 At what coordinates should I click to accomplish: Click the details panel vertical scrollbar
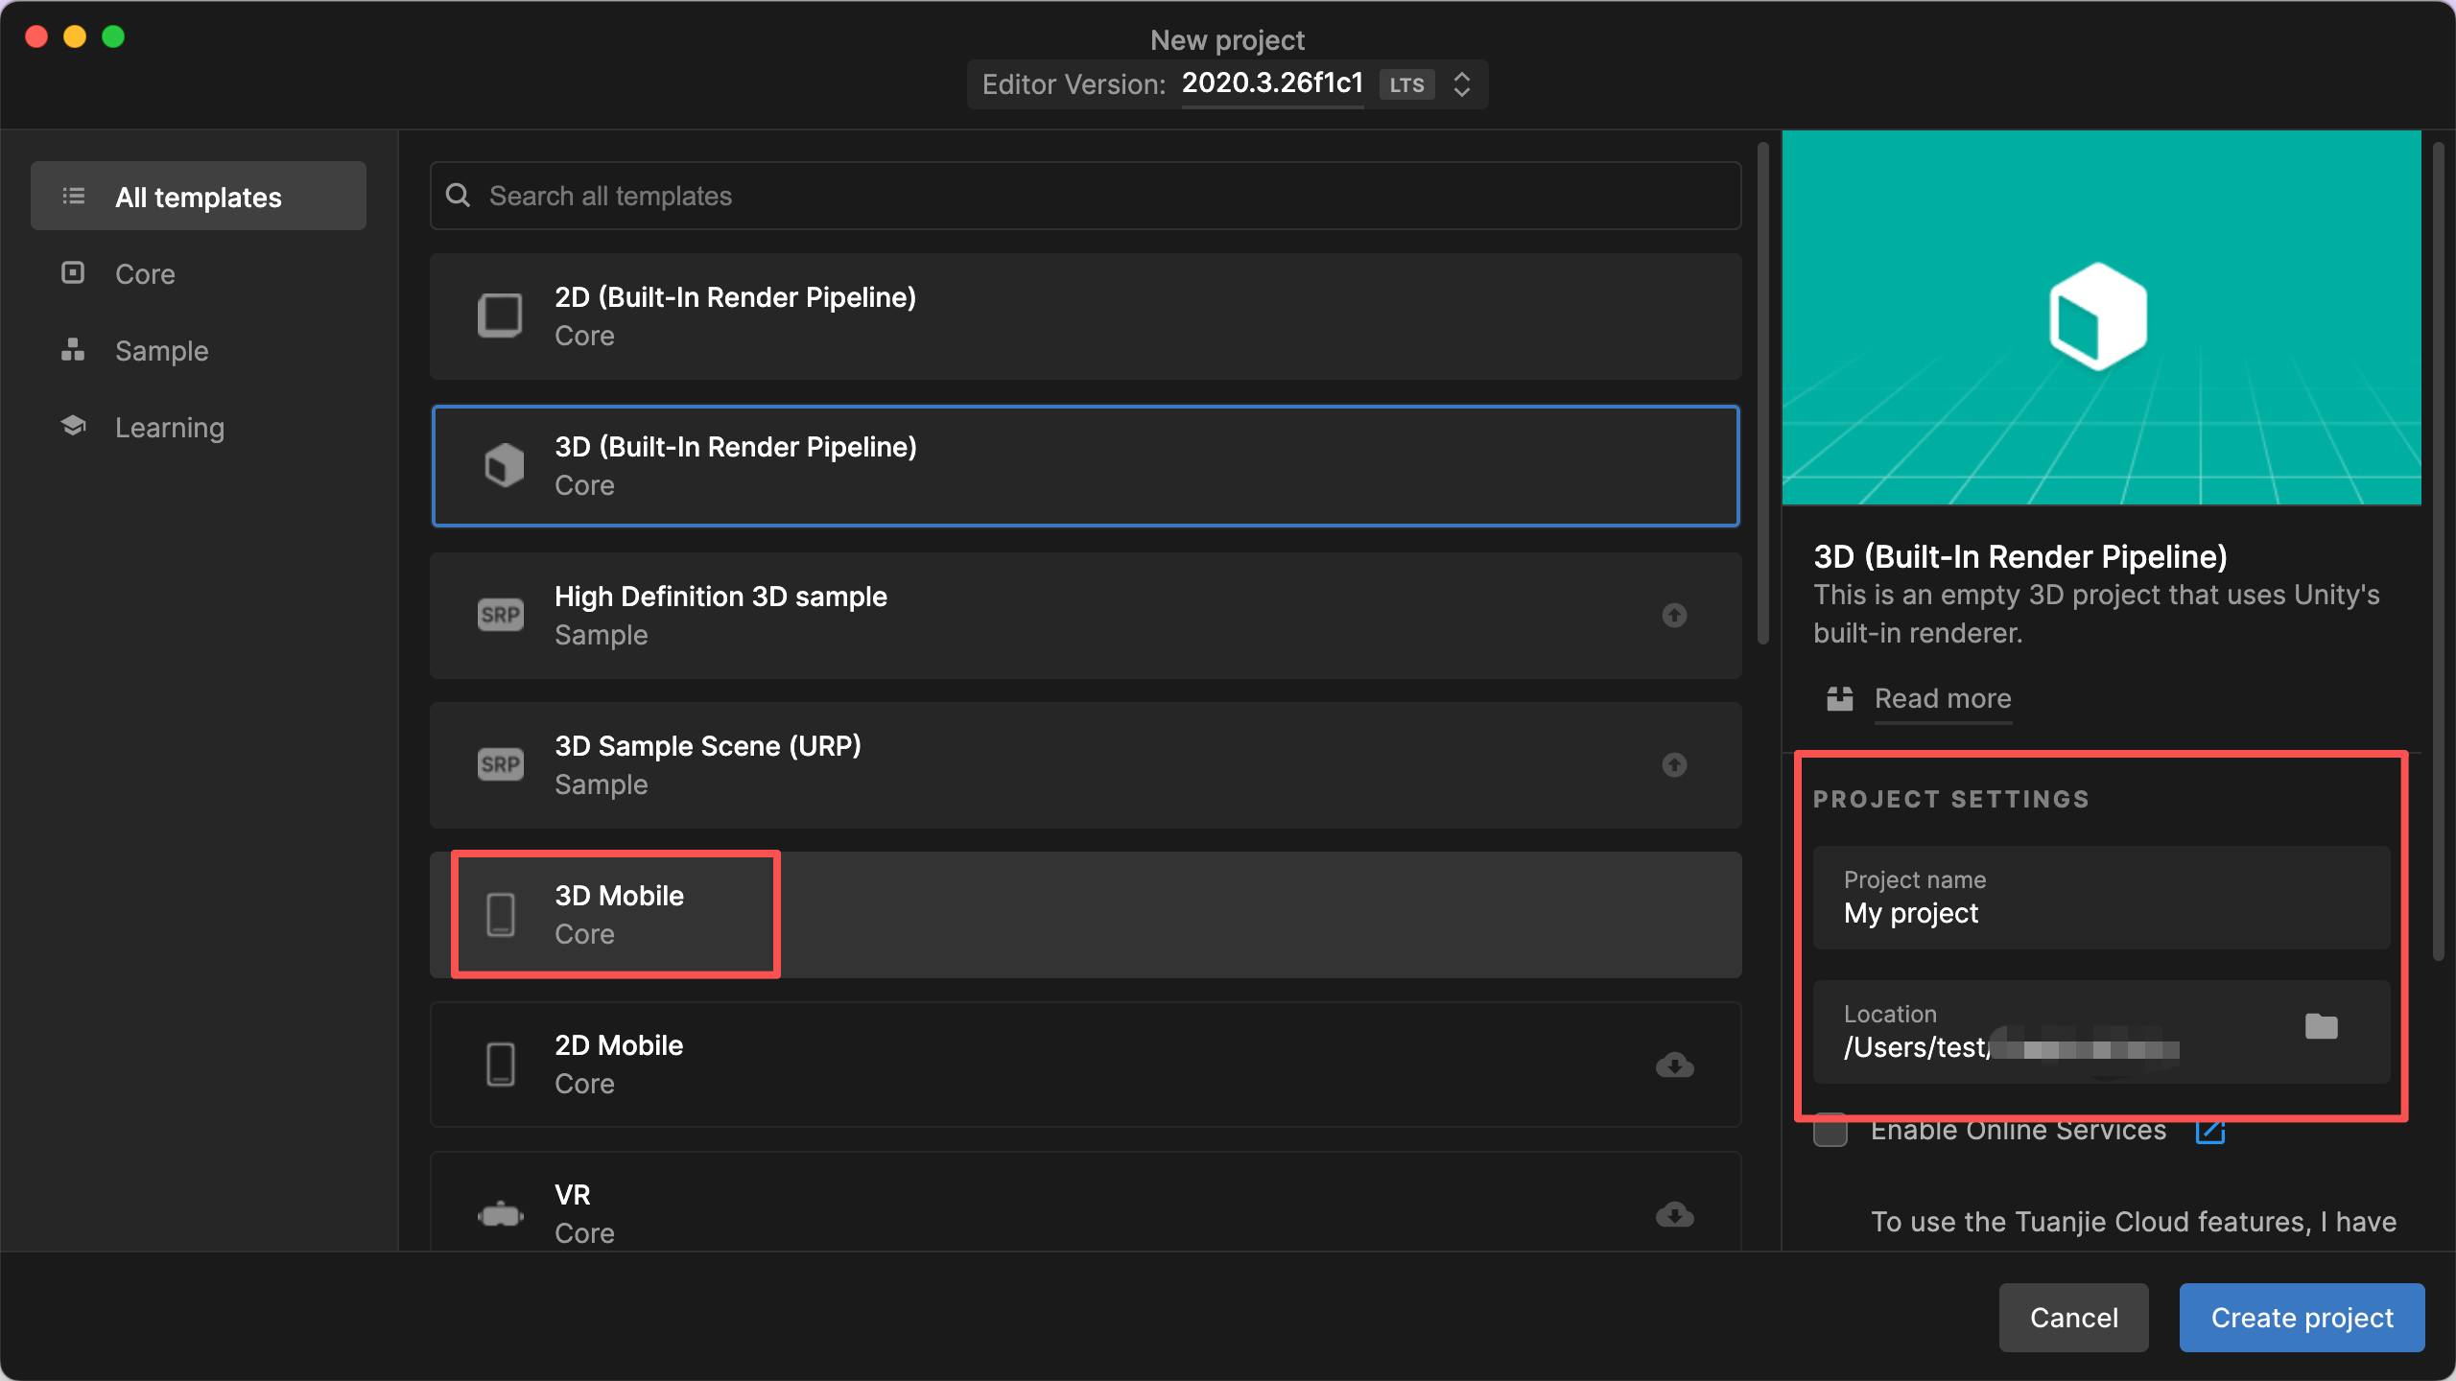point(2438,550)
